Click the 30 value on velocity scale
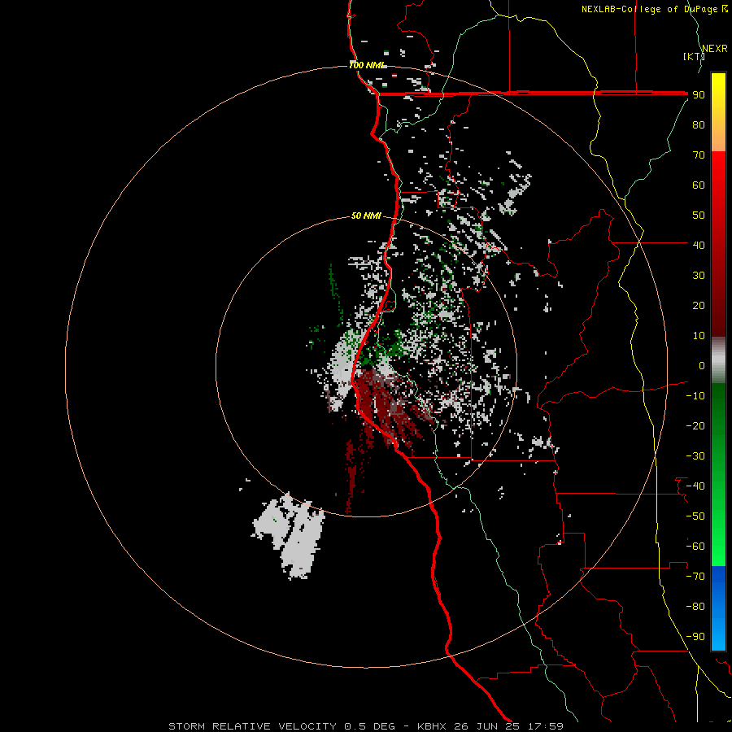The height and width of the screenshot is (732, 732). click(699, 276)
